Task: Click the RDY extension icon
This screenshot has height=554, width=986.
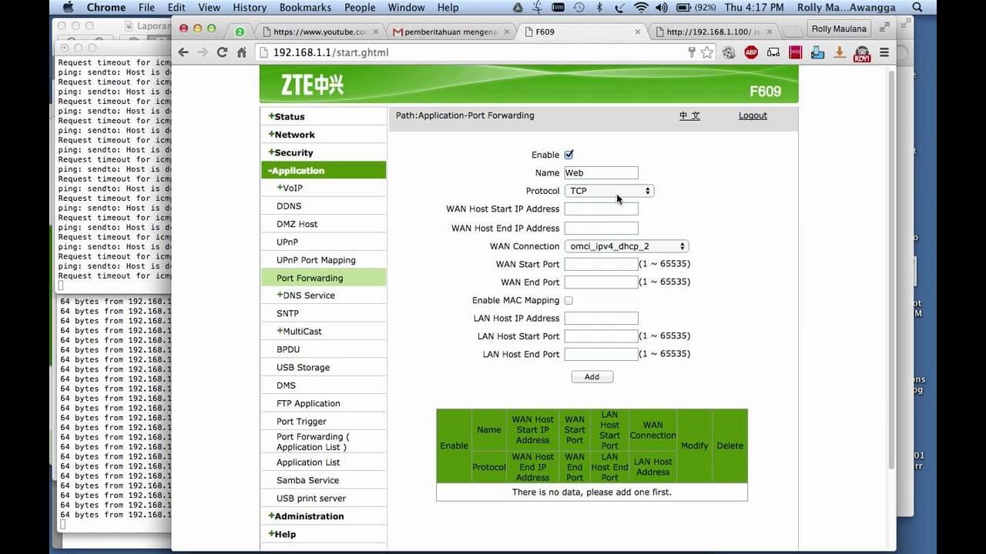Action: click(x=862, y=53)
